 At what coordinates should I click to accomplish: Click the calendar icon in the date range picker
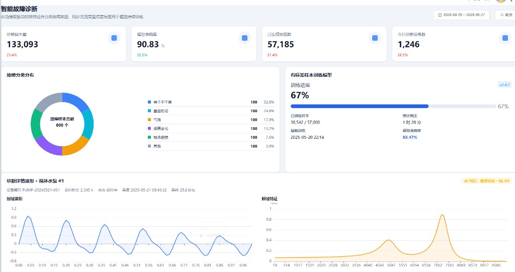[x=440, y=15]
